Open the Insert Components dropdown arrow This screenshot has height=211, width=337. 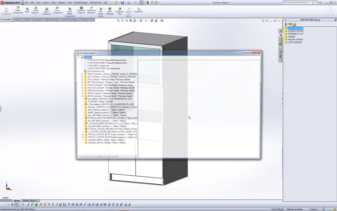18,16
